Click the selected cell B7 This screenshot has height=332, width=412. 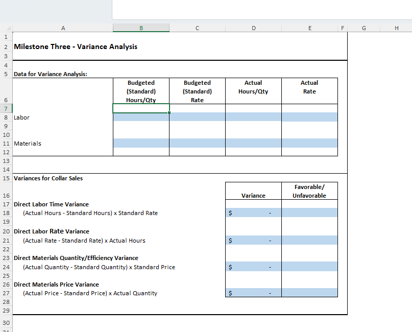tap(141, 108)
